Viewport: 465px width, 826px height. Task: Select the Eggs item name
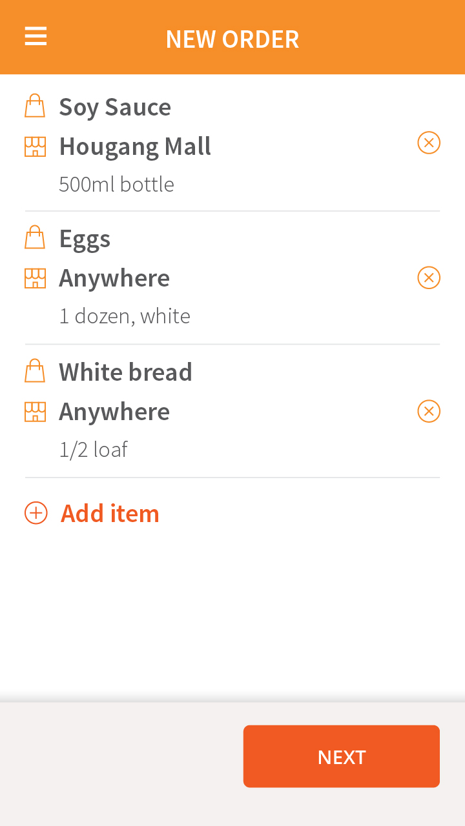85,239
